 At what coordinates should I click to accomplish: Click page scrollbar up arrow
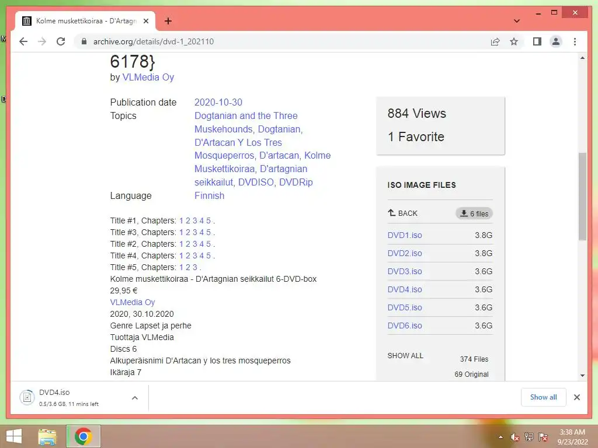click(x=582, y=58)
